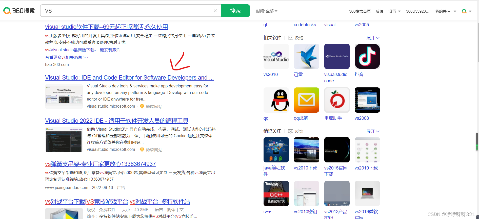Click the 番茄助手 tomato icon
Viewport: 479px width, 219px height.
337,100
